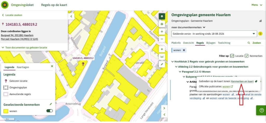Zoom in on the map
This screenshot has height=123, width=266.
(162, 31)
